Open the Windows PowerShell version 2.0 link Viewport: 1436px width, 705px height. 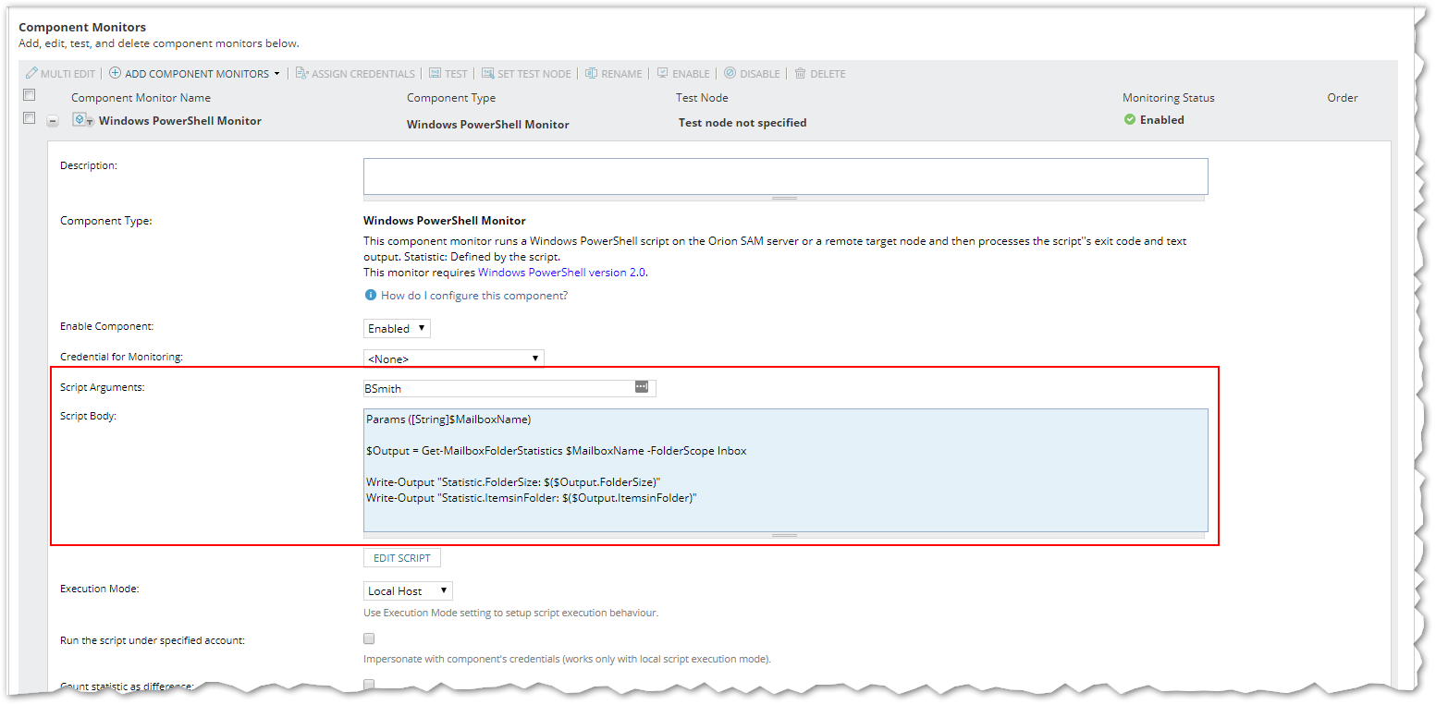tap(561, 273)
